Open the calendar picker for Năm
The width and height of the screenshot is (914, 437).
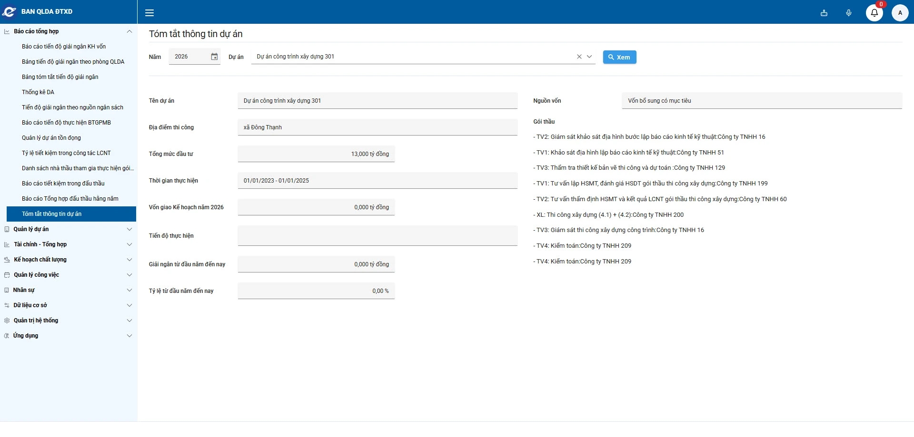point(214,57)
